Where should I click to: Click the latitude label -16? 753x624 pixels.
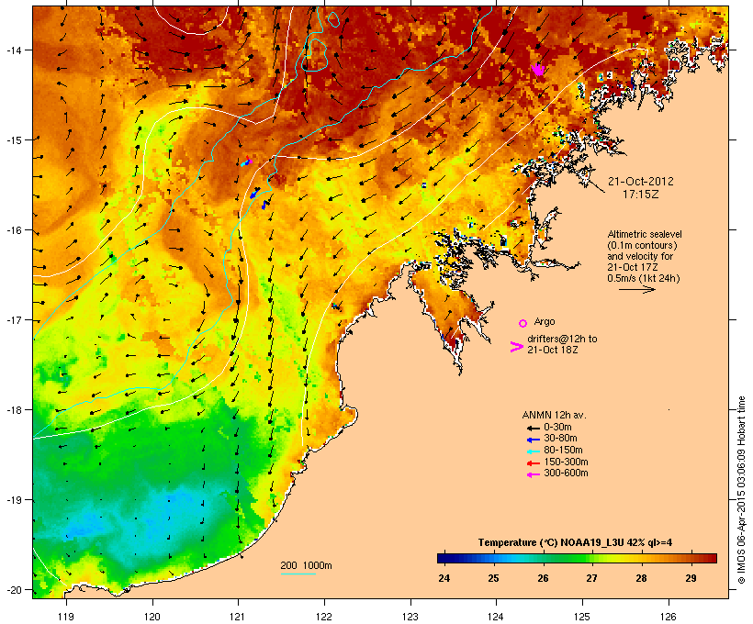coord(14,230)
